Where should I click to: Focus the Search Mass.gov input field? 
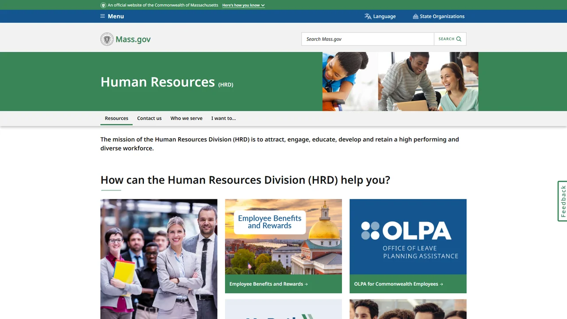[x=368, y=39]
